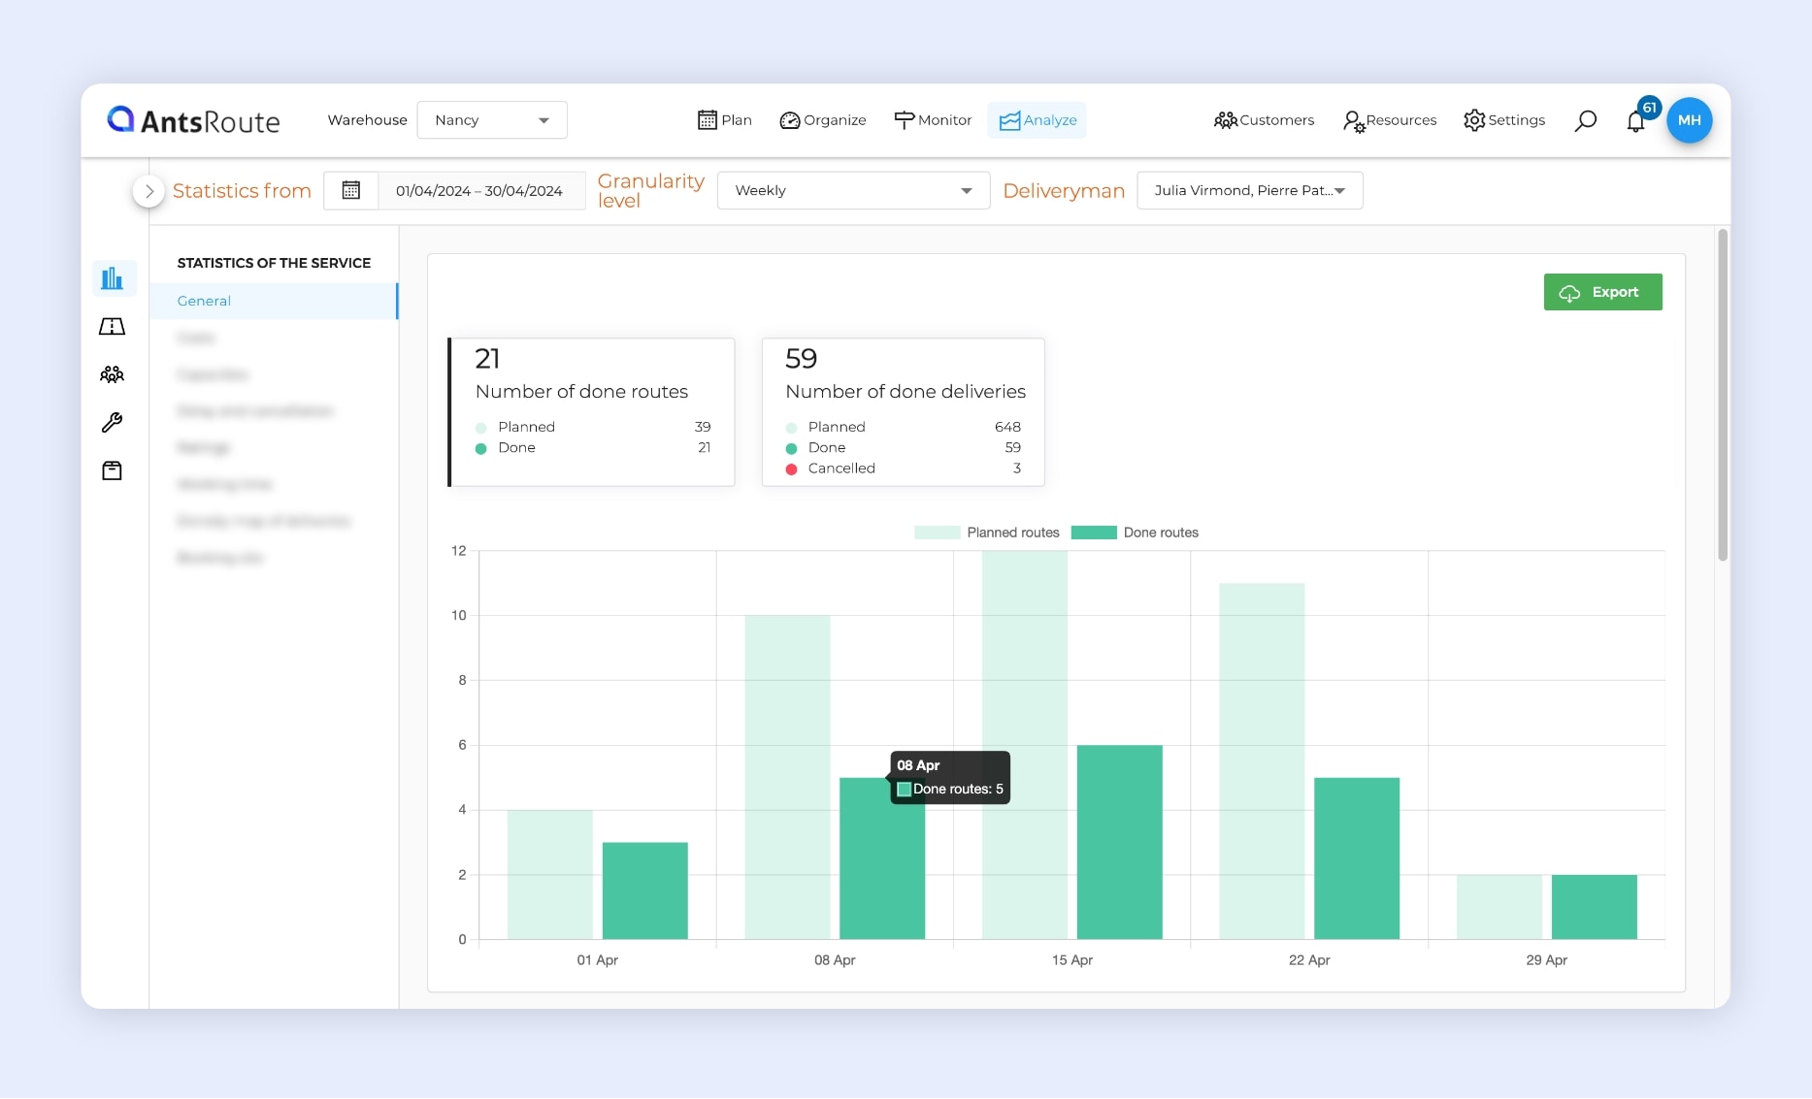
Task: Select the wrench sidebar icon
Action: (x=113, y=423)
